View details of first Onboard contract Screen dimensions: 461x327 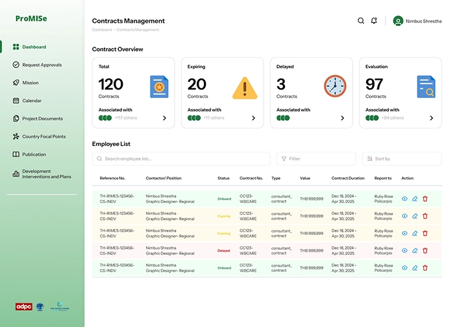405,199
